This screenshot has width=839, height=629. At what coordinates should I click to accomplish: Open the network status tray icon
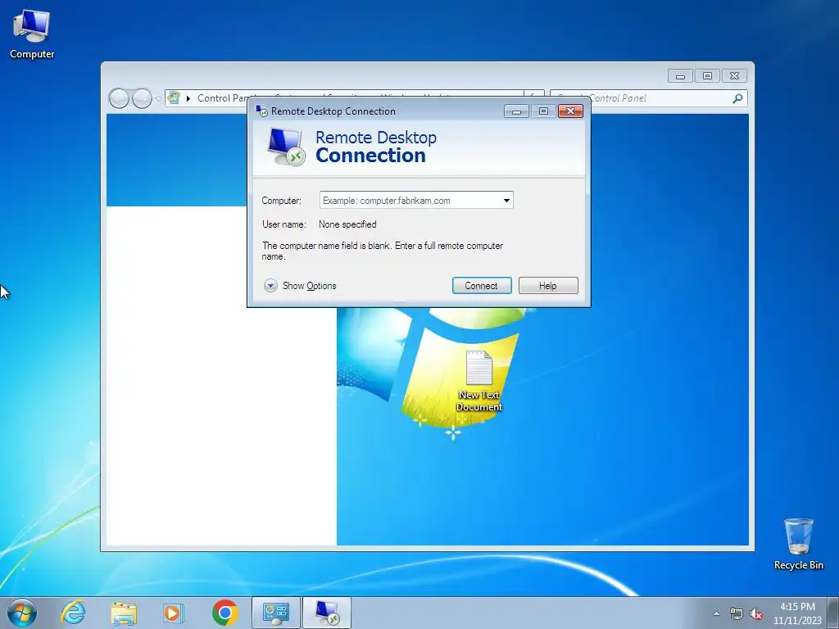tap(737, 613)
